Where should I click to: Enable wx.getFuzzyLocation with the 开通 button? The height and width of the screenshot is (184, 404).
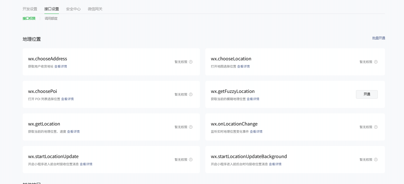pos(367,94)
